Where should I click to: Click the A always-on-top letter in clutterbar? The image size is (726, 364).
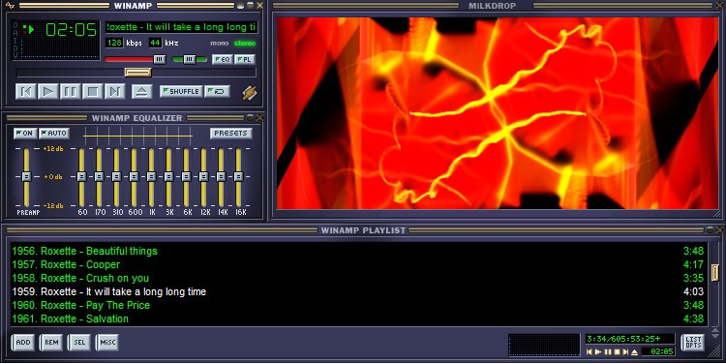point(15,32)
